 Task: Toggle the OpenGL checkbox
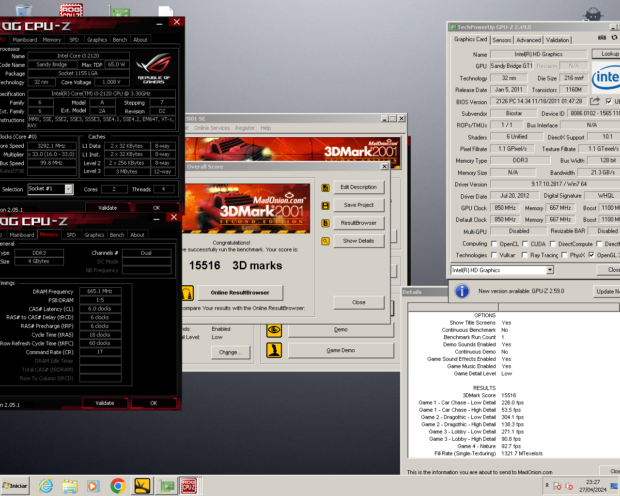[591, 255]
